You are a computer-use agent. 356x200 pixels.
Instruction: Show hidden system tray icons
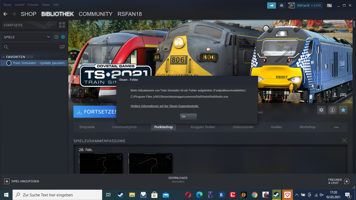click(297, 195)
